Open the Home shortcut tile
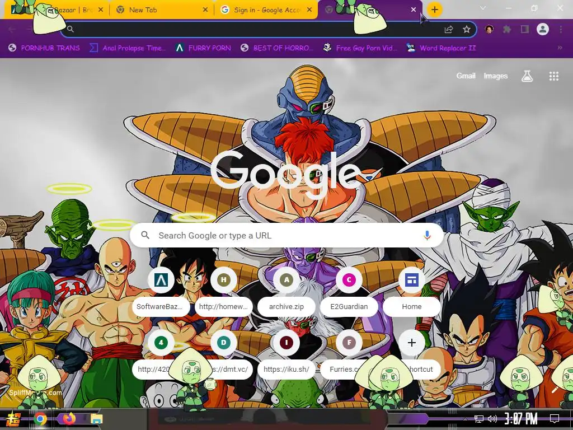Screen dimensions: 573x430 [x=412, y=292]
